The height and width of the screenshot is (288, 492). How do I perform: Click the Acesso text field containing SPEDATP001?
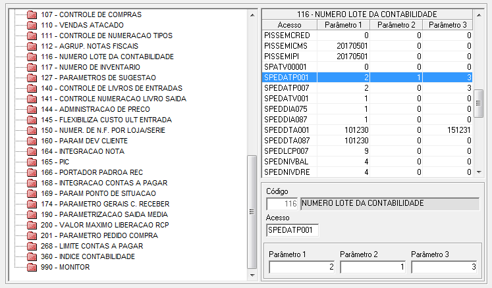292,230
